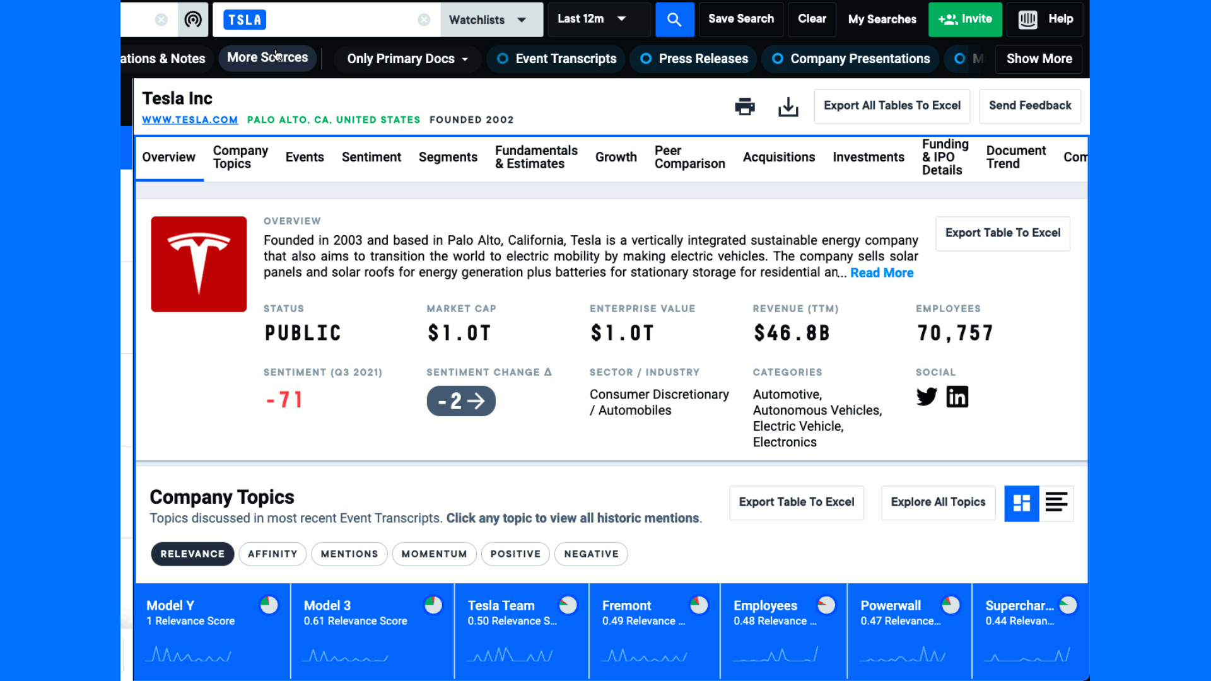Viewport: 1211px width, 681px height.
Task: Select the MENTIONS sort pill
Action: tap(349, 554)
